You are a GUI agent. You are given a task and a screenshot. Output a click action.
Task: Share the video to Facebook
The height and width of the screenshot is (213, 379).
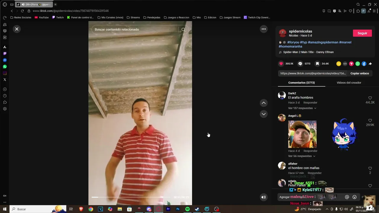click(x=364, y=64)
